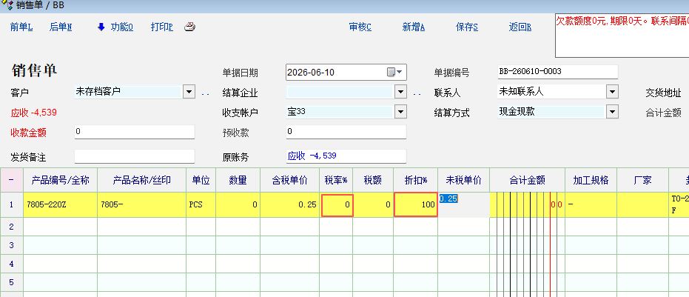Click the 单据编号 field BB-260610-0003
689x297 pixels.
(557, 71)
